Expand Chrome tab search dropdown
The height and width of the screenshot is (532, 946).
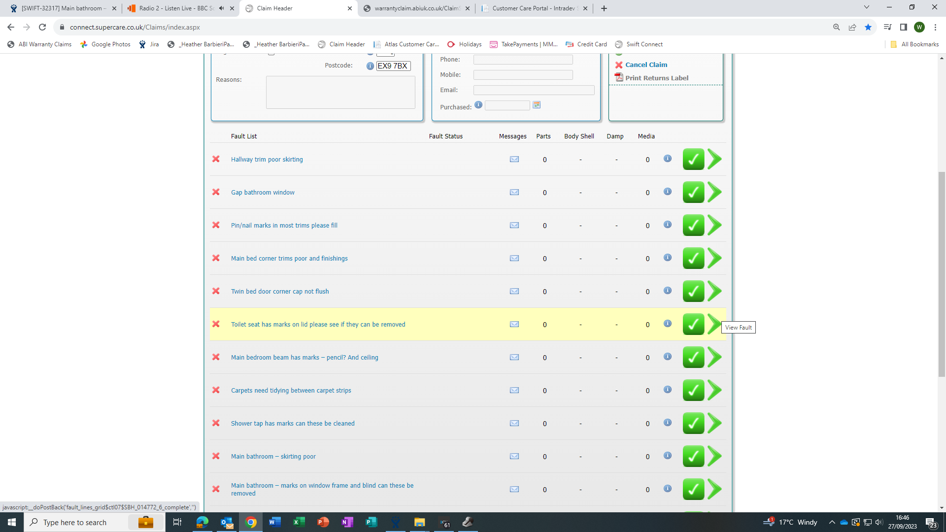(x=866, y=7)
